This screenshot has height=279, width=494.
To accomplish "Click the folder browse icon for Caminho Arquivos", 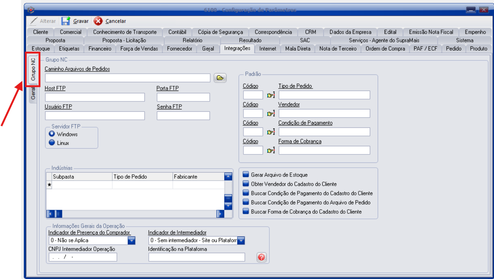I will [x=220, y=78].
